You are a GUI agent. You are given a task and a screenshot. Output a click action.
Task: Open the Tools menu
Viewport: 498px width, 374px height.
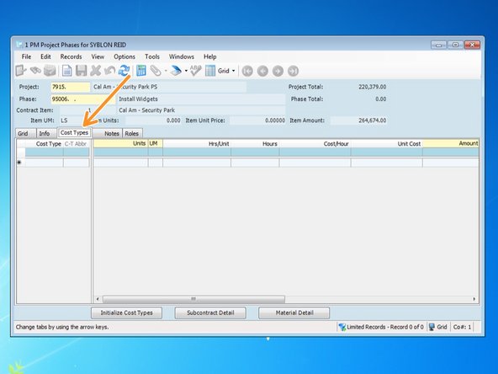152,56
